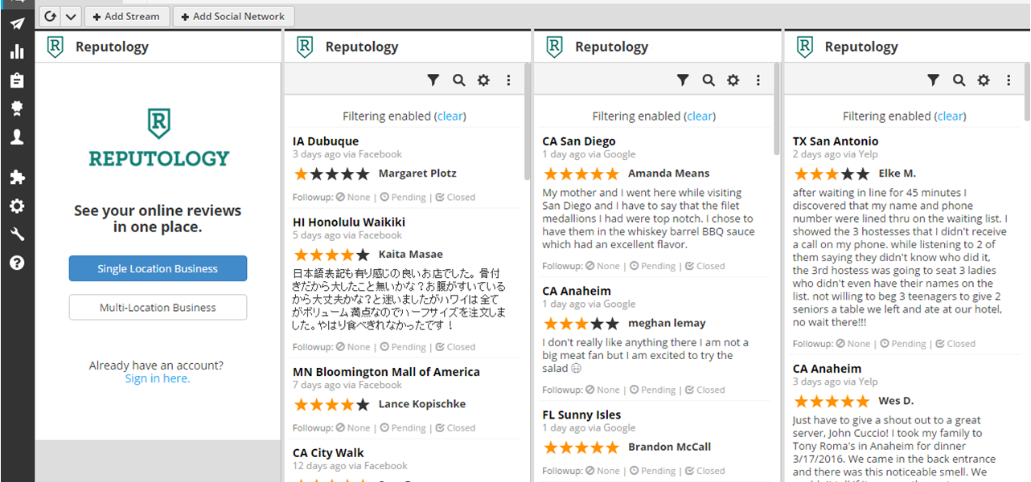Open Contacts person icon in sidebar
This screenshot has width=1031, height=482.
17,137
